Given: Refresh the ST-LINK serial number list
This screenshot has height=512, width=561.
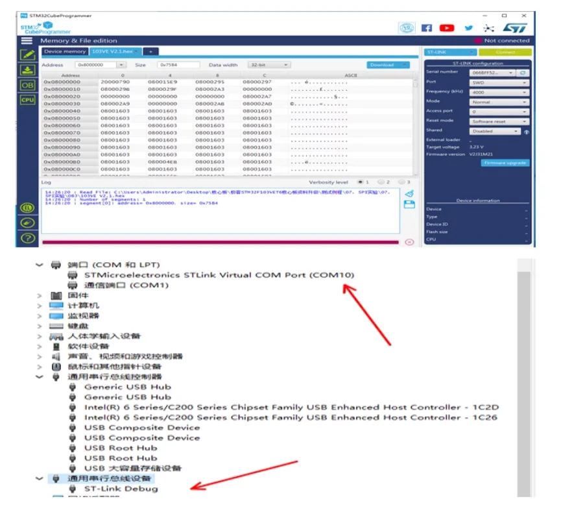Looking at the screenshot, I should 523,73.
